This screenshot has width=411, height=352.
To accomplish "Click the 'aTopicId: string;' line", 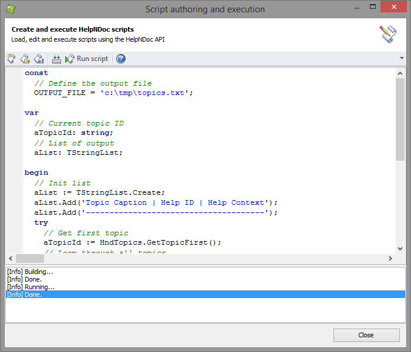I will coord(73,133).
